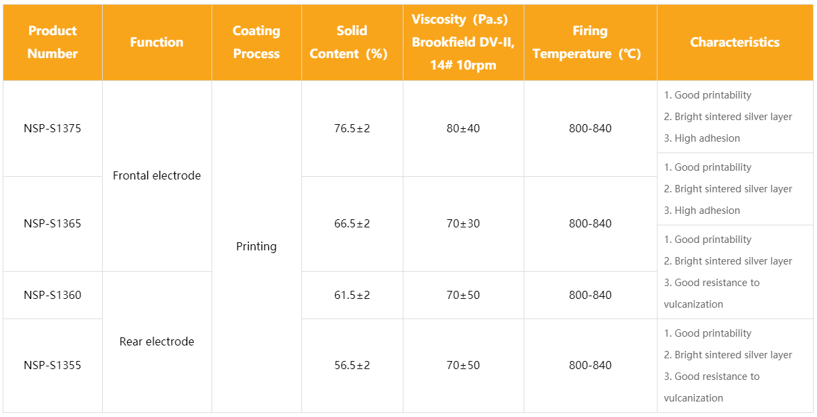Select the 56.5±2 solid content cell
The image size is (817, 417).
[x=352, y=366]
